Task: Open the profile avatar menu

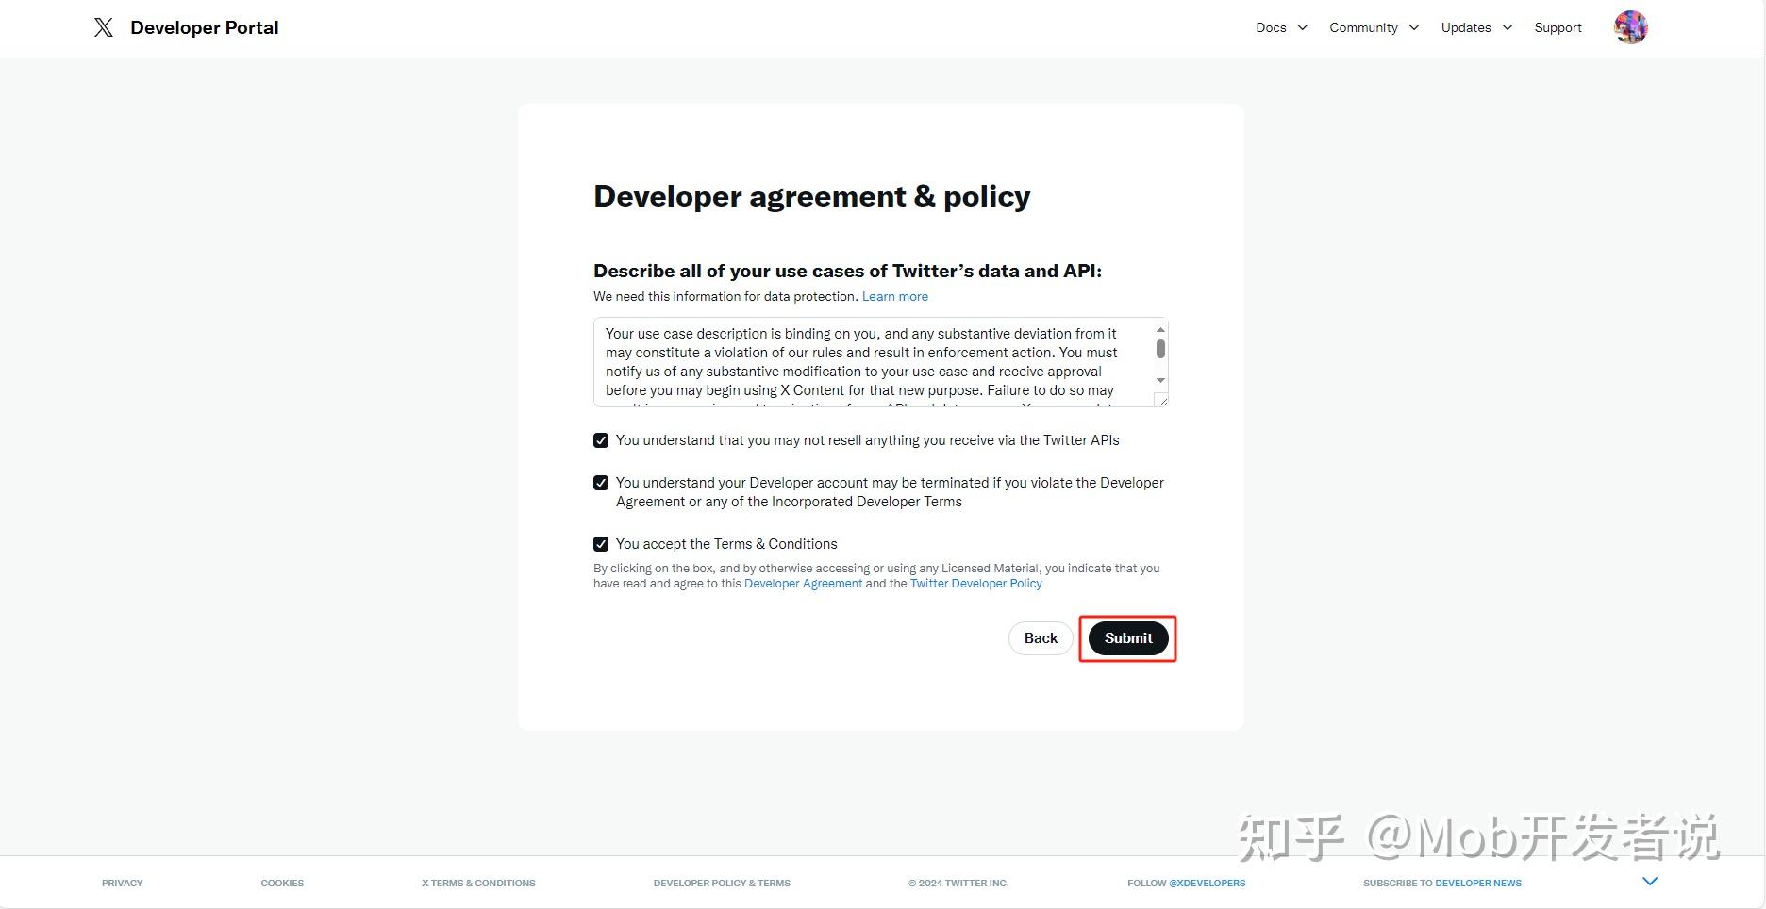Action: click(x=1630, y=27)
